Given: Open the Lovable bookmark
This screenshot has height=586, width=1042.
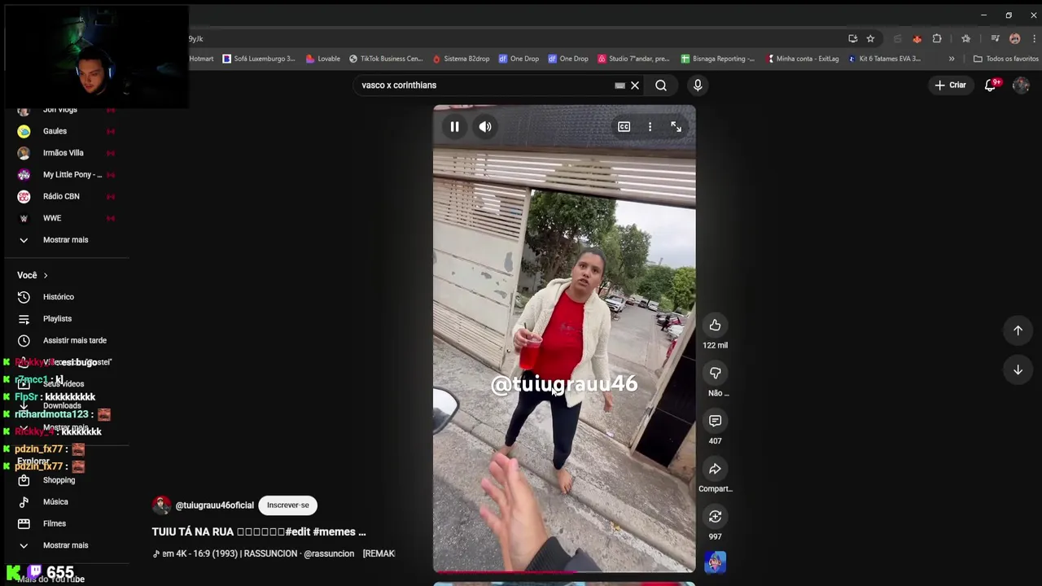Looking at the screenshot, I should pyautogui.click(x=323, y=59).
